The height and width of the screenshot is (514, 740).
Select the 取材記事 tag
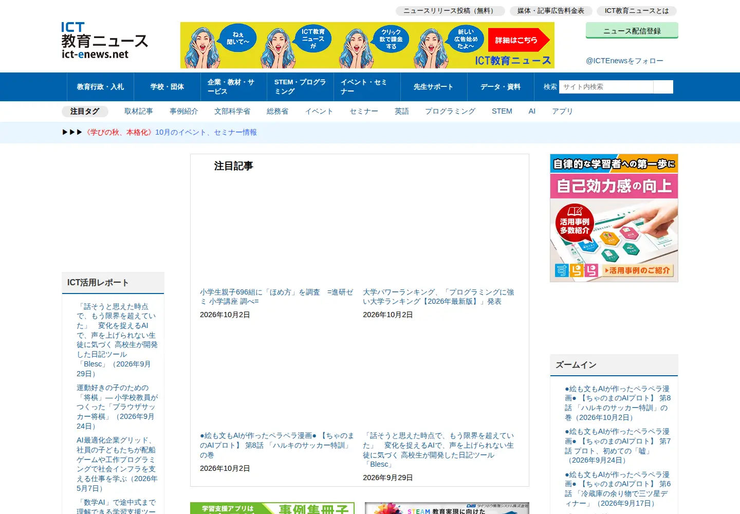139,111
